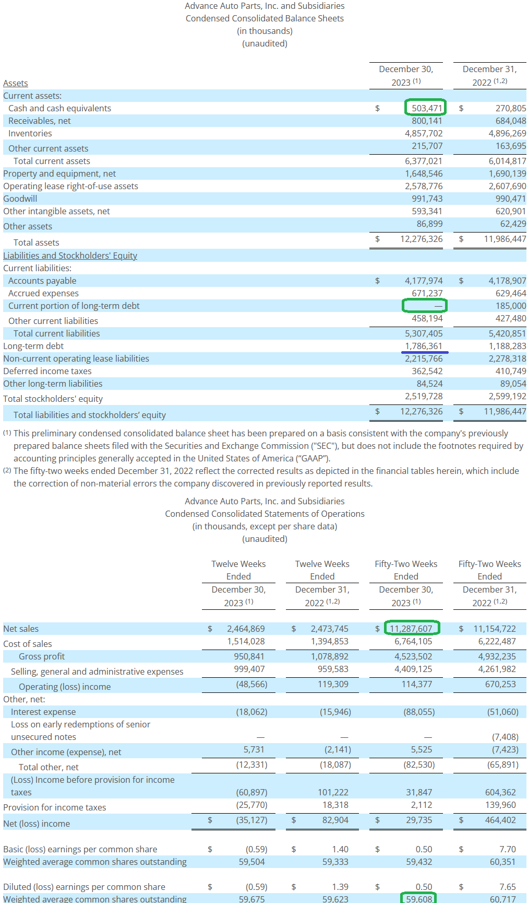The width and height of the screenshot is (528, 903).
Task: Select the footnote beginning "This preliminary condensed"
Action: tap(263, 446)
